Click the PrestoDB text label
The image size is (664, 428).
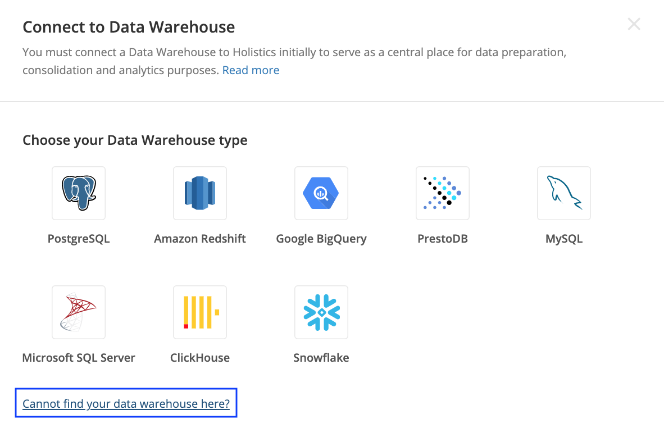point(443,239)
